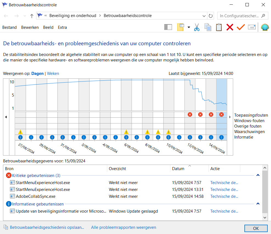Open the Extra menu
The width and height of the screenshot is (271, 234).
pyautogui.click(x=62, y=27)
